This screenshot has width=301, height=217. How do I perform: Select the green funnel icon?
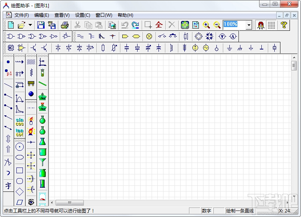pos(42,162)
